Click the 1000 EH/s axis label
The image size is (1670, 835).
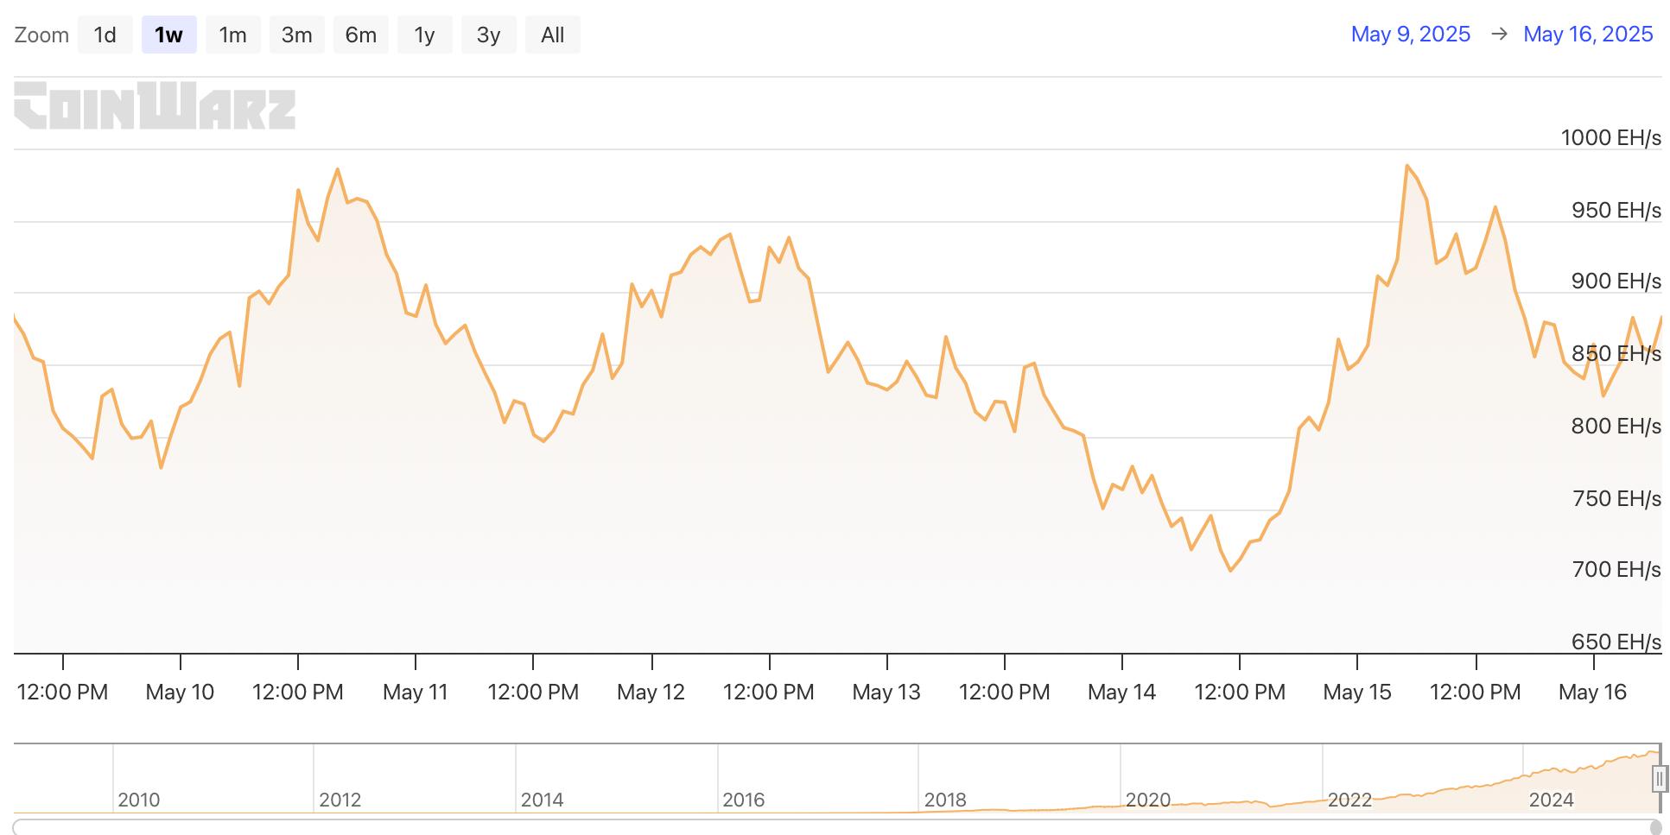coord(1610,137)
